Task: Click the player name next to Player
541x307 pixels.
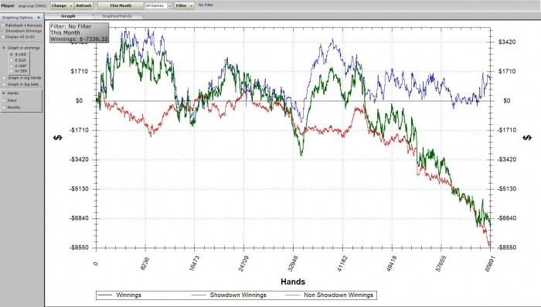Action: point(32,6)
